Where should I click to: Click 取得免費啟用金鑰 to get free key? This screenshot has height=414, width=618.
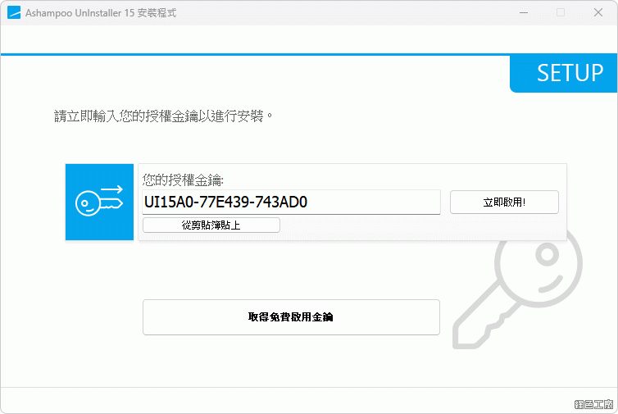click(291, 316)
